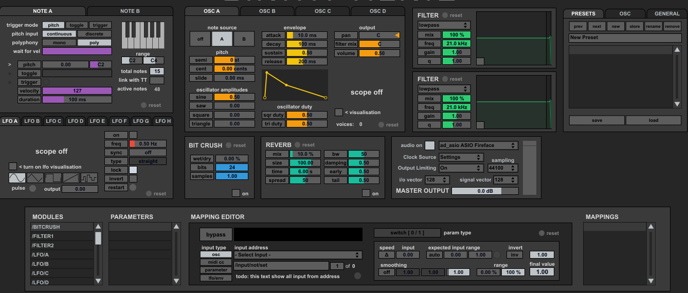The image size is (688, 293).
Task: Toggle the LFO on checkbox
Action: click(133, 135)
